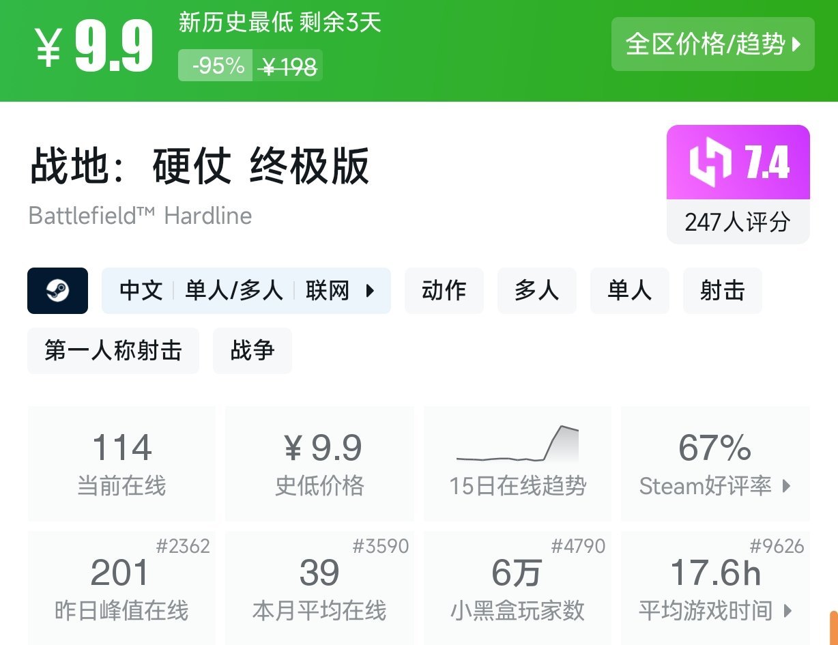Tap the game title 战地：硬仗 终极版
The width and height of the screenshot is (838, 645).
click(199, 166)
